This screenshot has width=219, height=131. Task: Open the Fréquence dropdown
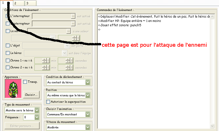pyautogui.click(x=37, y=117)
